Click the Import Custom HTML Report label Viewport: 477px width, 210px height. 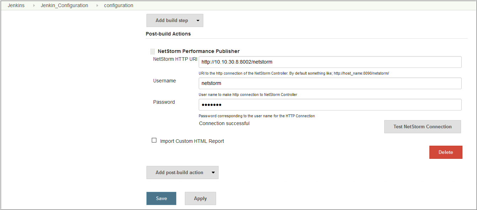tap(192, 141)
